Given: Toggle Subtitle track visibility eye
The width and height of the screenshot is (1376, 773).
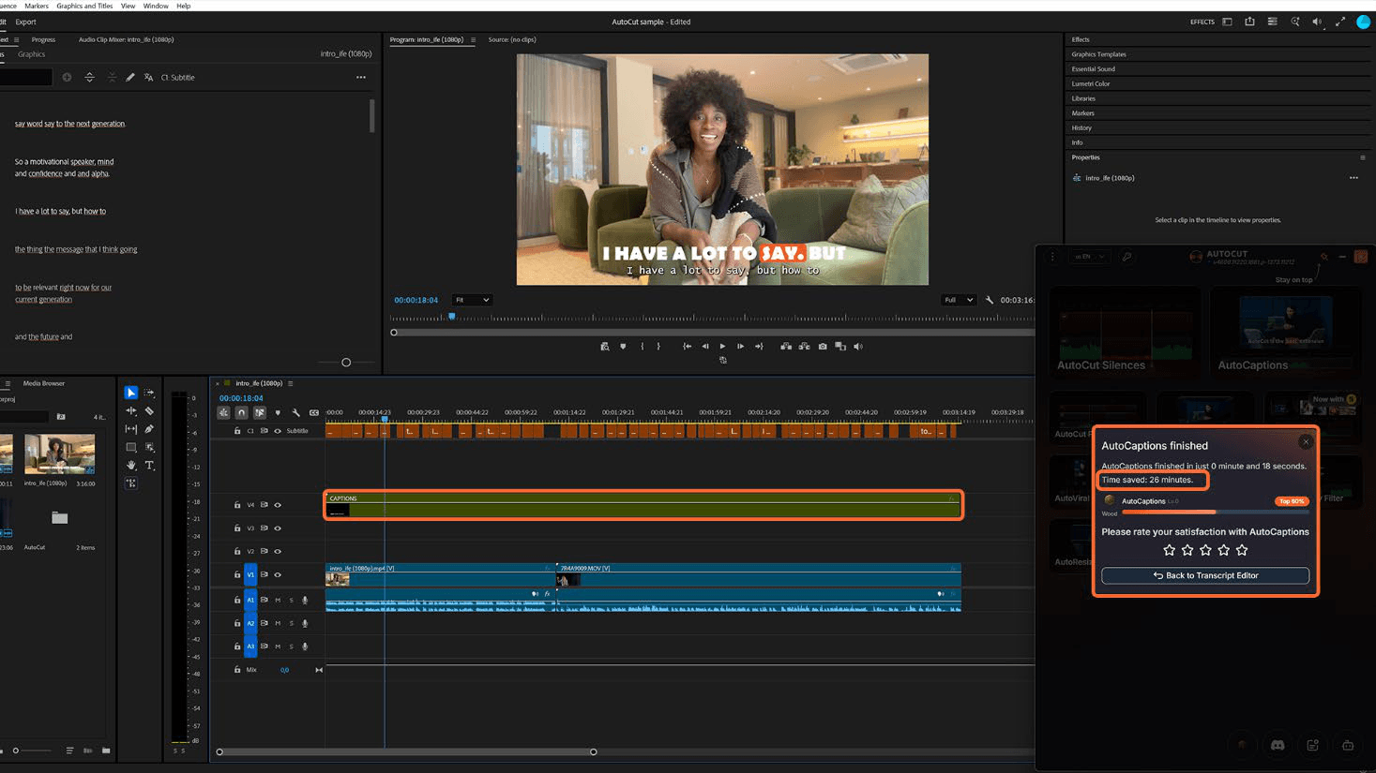Looking at the screenshot, I should 278,431.
